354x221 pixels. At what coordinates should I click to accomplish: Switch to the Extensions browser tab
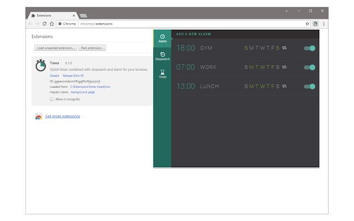[53, 15]
